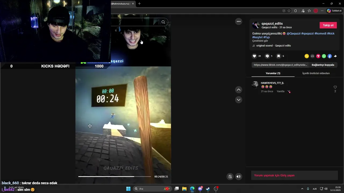Add page to favorites star icon

pos(289,11)
